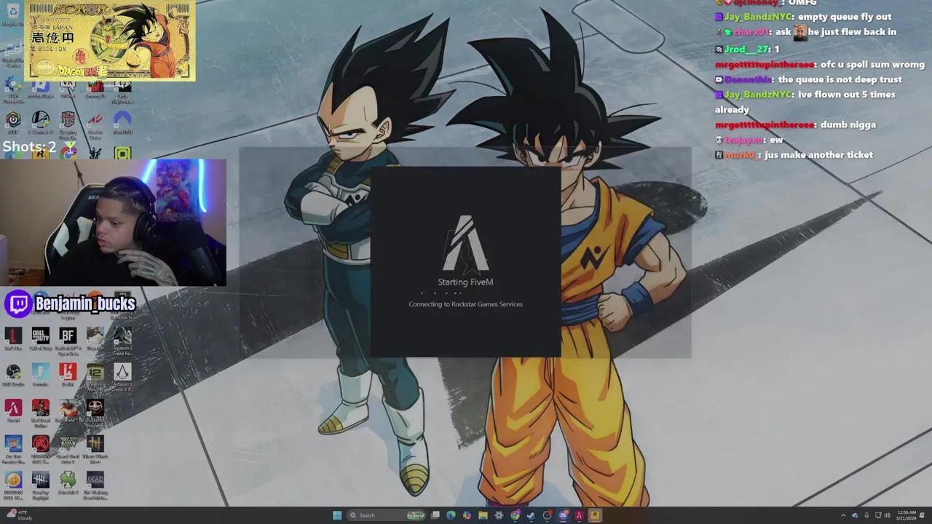Expand the system tray hidden icons chevron

tap(843, 515)
